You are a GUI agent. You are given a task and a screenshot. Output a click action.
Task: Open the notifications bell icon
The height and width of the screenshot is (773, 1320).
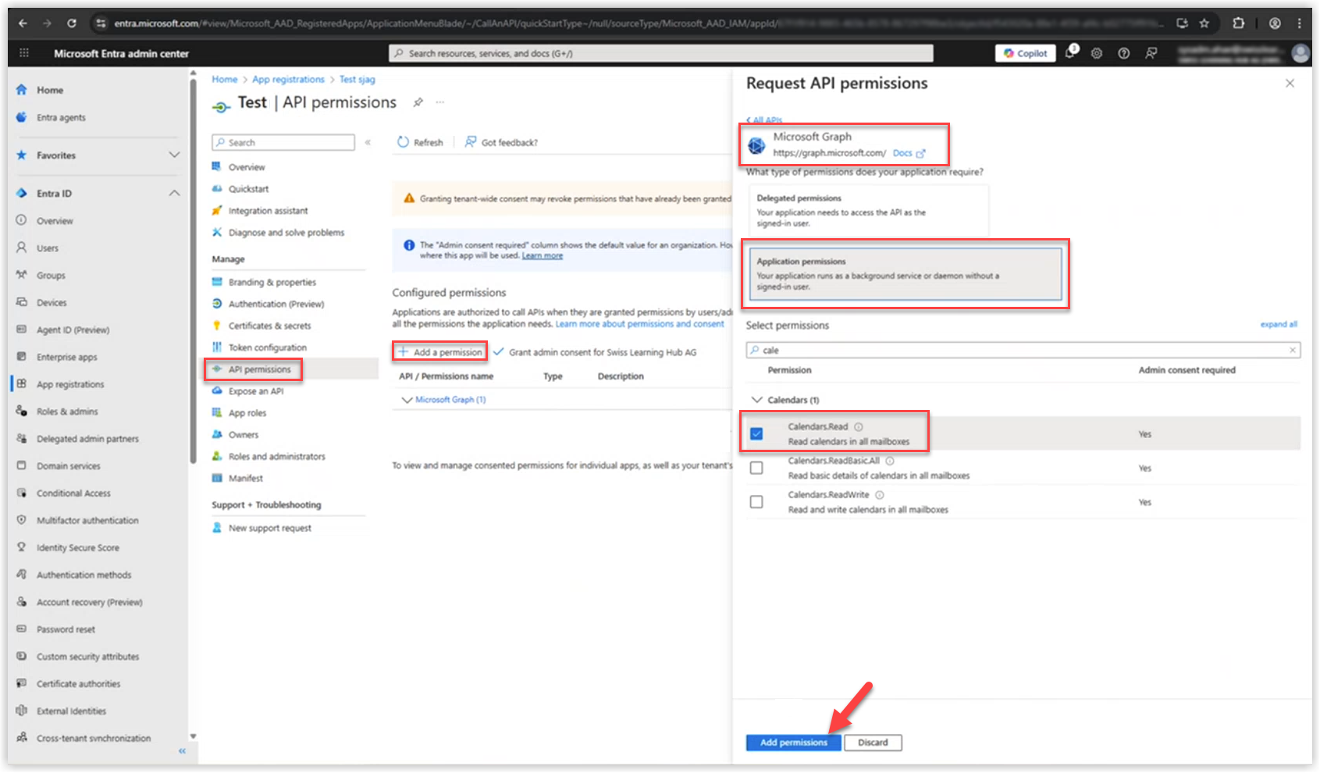[x=1070, y=53]
